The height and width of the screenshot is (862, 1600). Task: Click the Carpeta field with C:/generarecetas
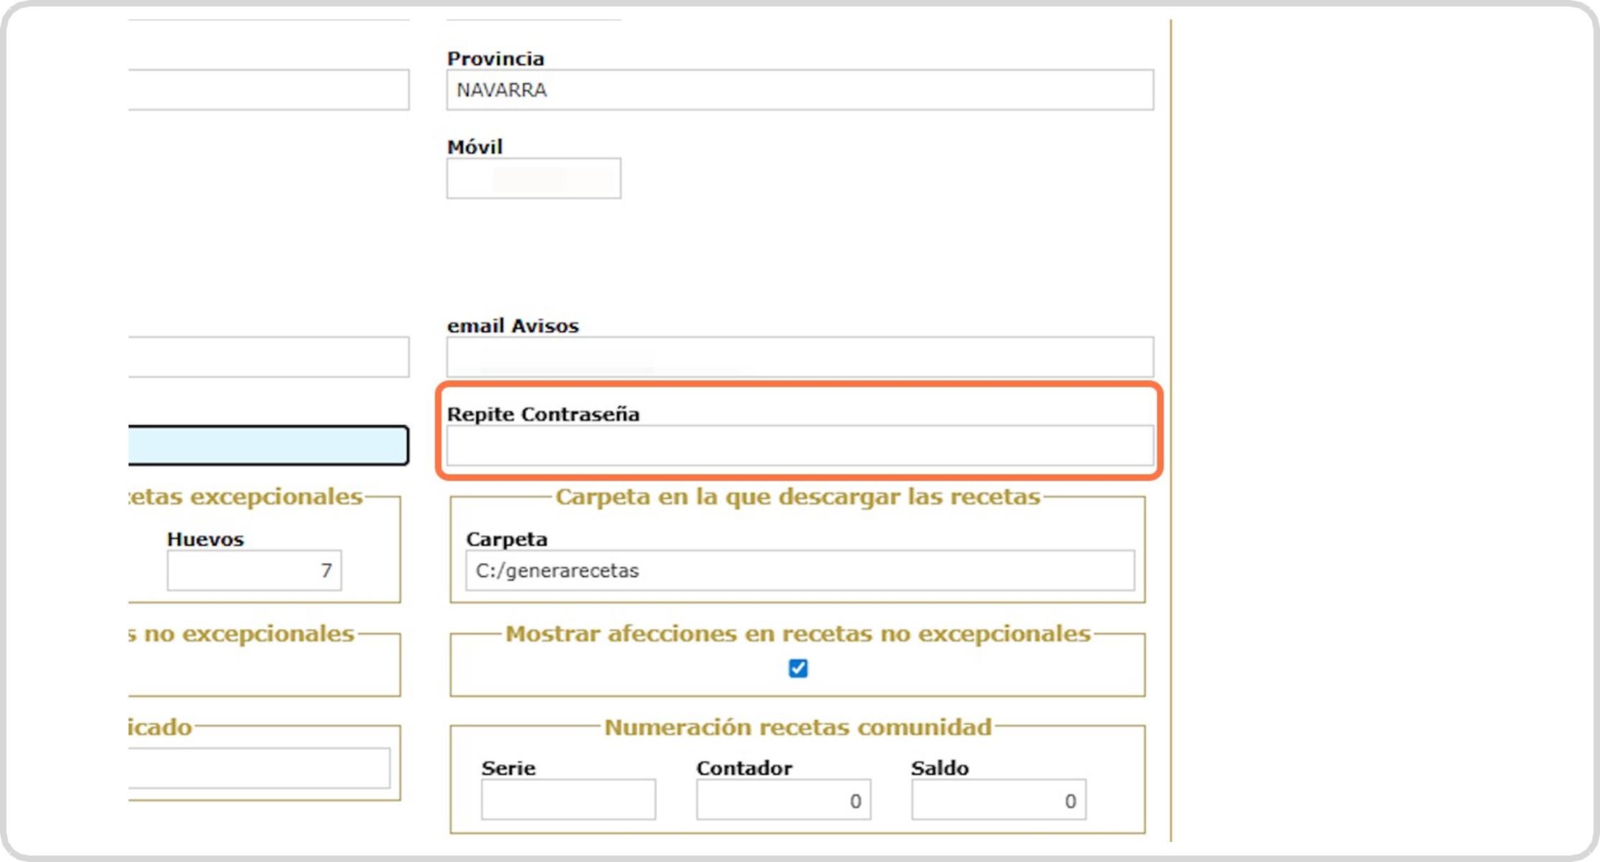[799, 570]
